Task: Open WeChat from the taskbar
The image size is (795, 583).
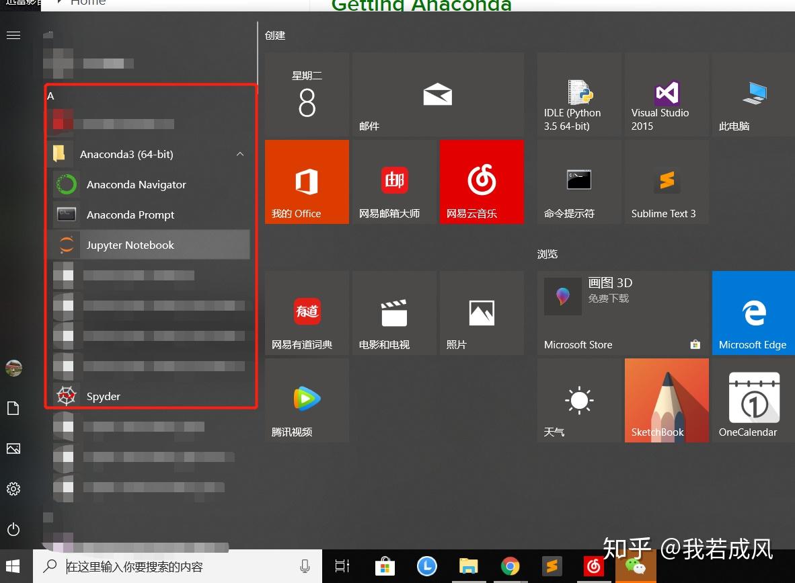Action: [x=635, y=566]
